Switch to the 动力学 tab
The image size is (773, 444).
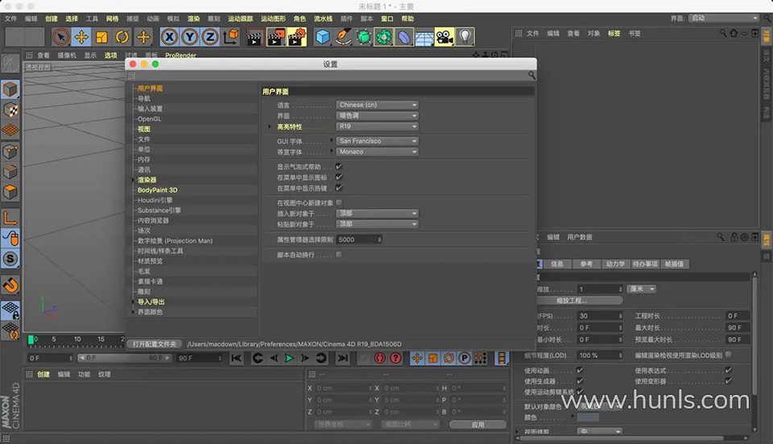tap(615, 264)
